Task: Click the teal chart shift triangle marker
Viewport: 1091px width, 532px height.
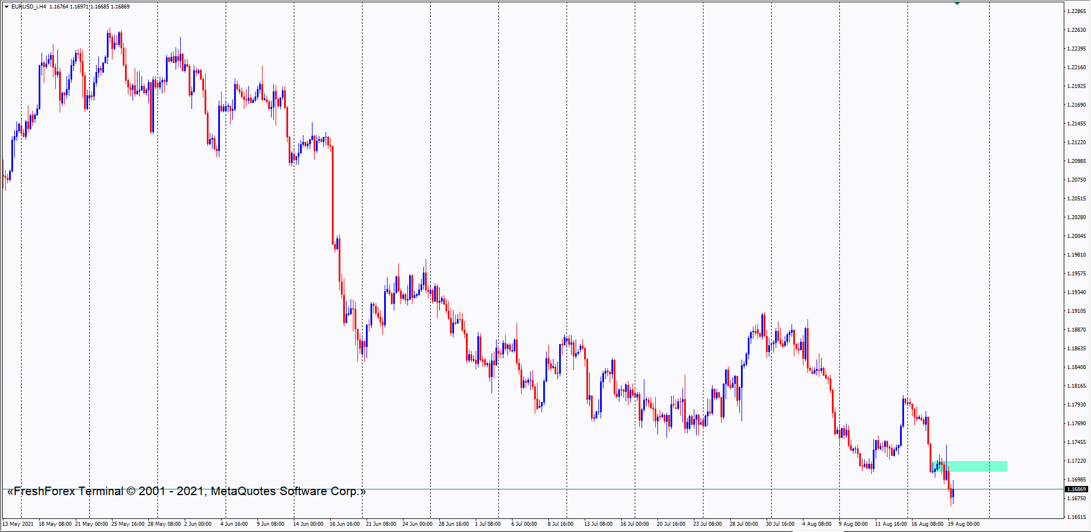Action: tap(957, 3)
